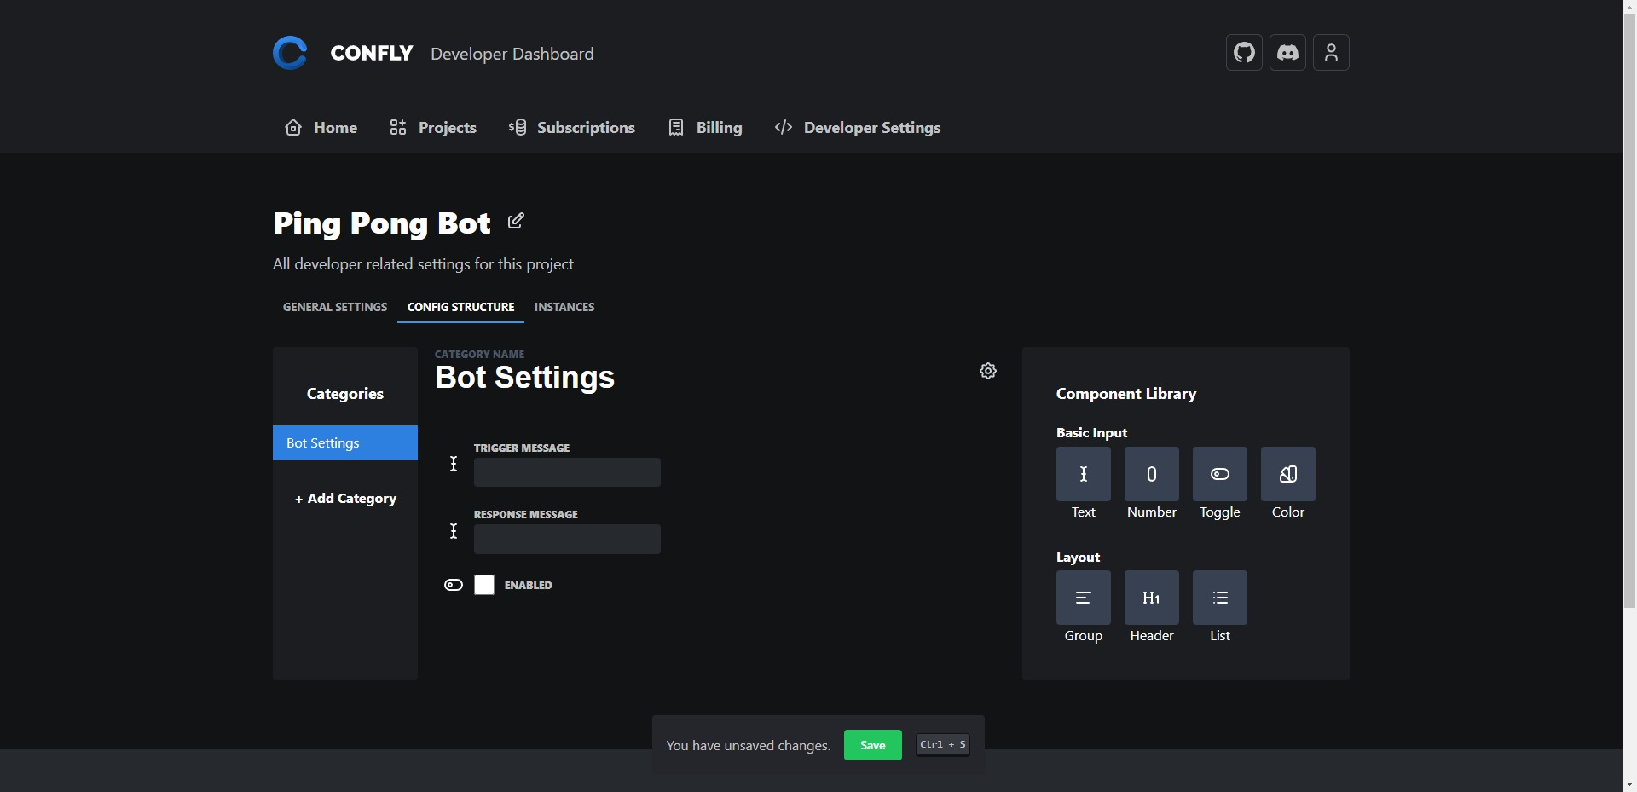Add a Group layout component
The height and width of the screenshot is (792, 1637).
pyautogui.click(x=1083, y=598)
